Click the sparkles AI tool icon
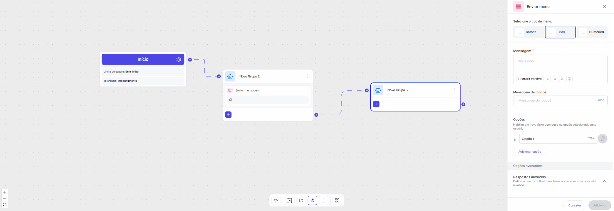Screen dimensions: 614x211 point(312,200)
